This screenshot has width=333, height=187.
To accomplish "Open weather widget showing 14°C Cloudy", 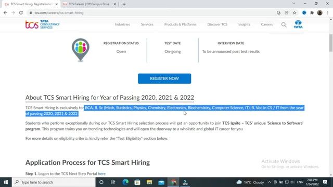I will click(x=250, y=182).
